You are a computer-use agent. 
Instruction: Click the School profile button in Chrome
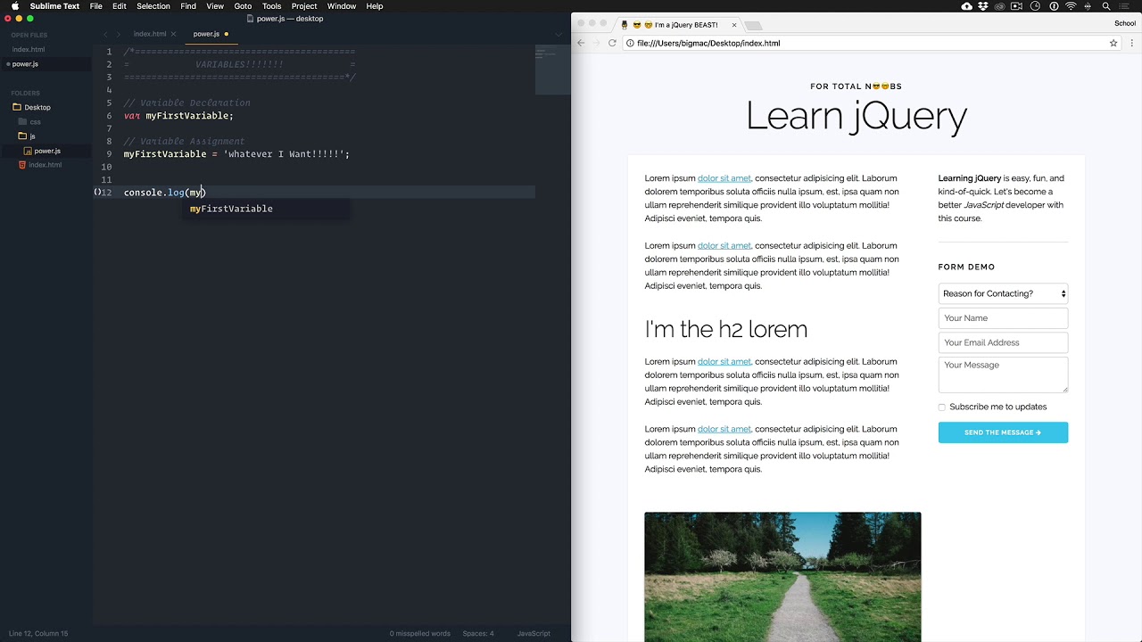[1125, 24]
